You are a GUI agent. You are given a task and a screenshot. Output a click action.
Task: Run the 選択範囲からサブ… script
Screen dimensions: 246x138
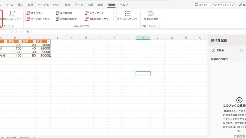click(97, 19)
